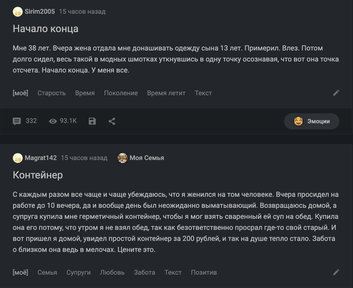The image size is (353, 288).
Task: Click the [моё] tag on the Контейнер post
Action: click(21, 272)
